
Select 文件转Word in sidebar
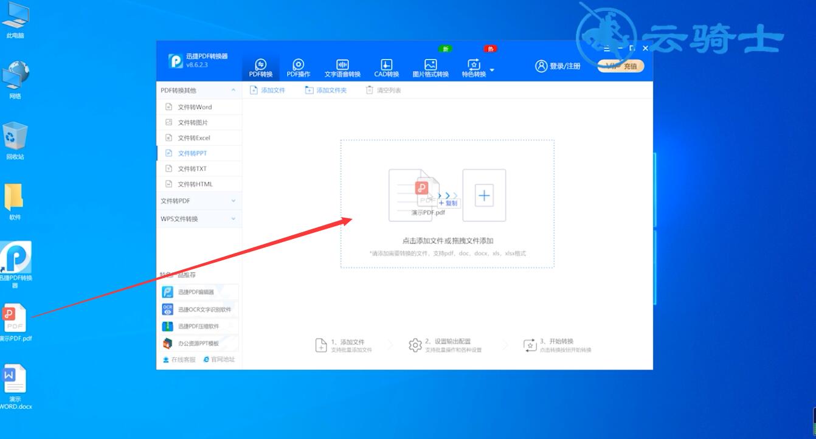pos(199,106)
